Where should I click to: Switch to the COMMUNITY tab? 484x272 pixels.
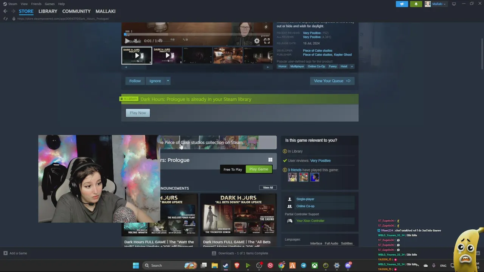coord(76,11)
